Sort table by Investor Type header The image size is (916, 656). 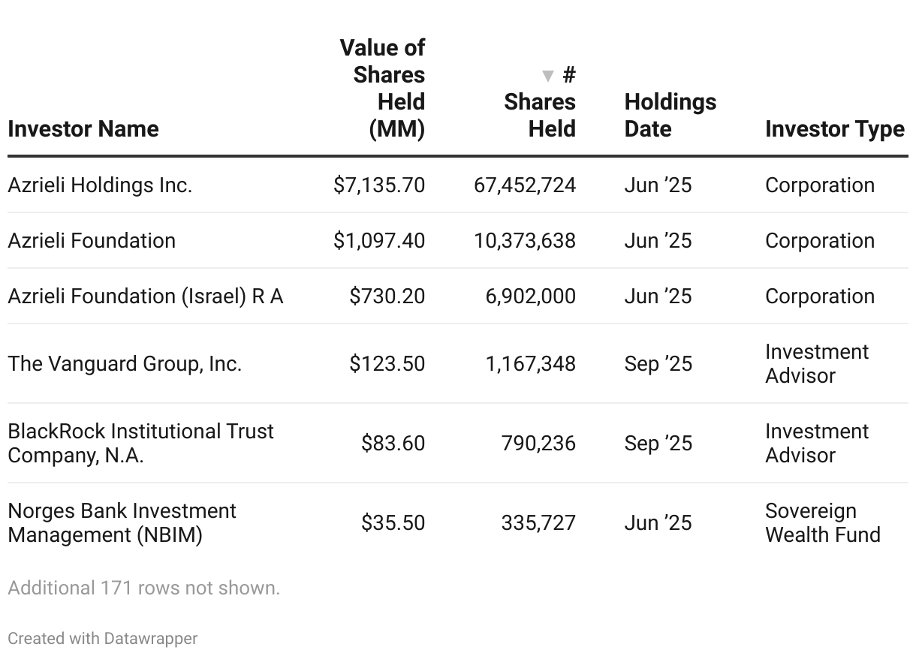pyautogui.click(x=834, y=129)
